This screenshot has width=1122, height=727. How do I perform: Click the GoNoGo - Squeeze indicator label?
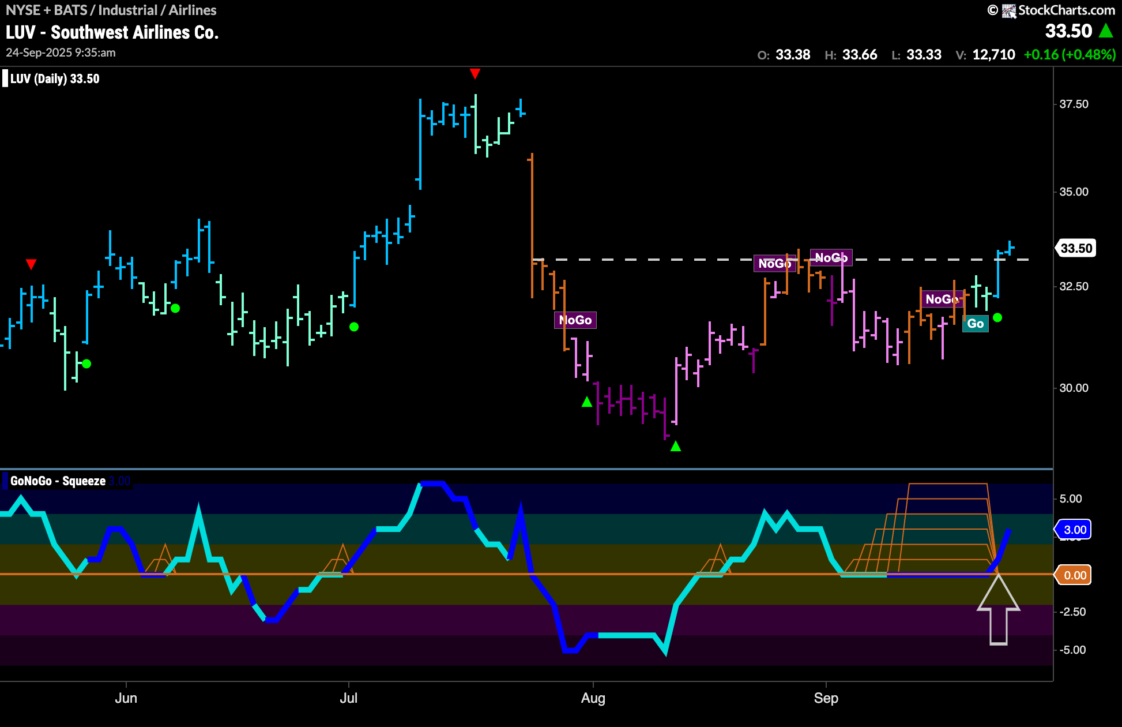[58, 481]
